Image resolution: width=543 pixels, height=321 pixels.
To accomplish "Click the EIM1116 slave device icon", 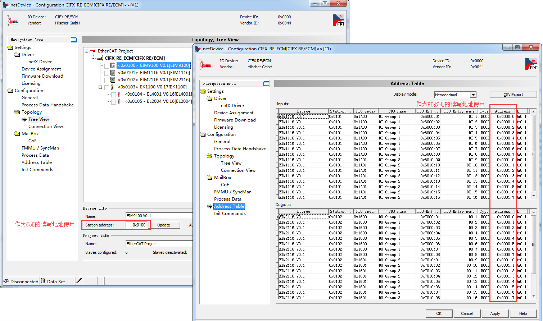I will click(x=113, y=73).
